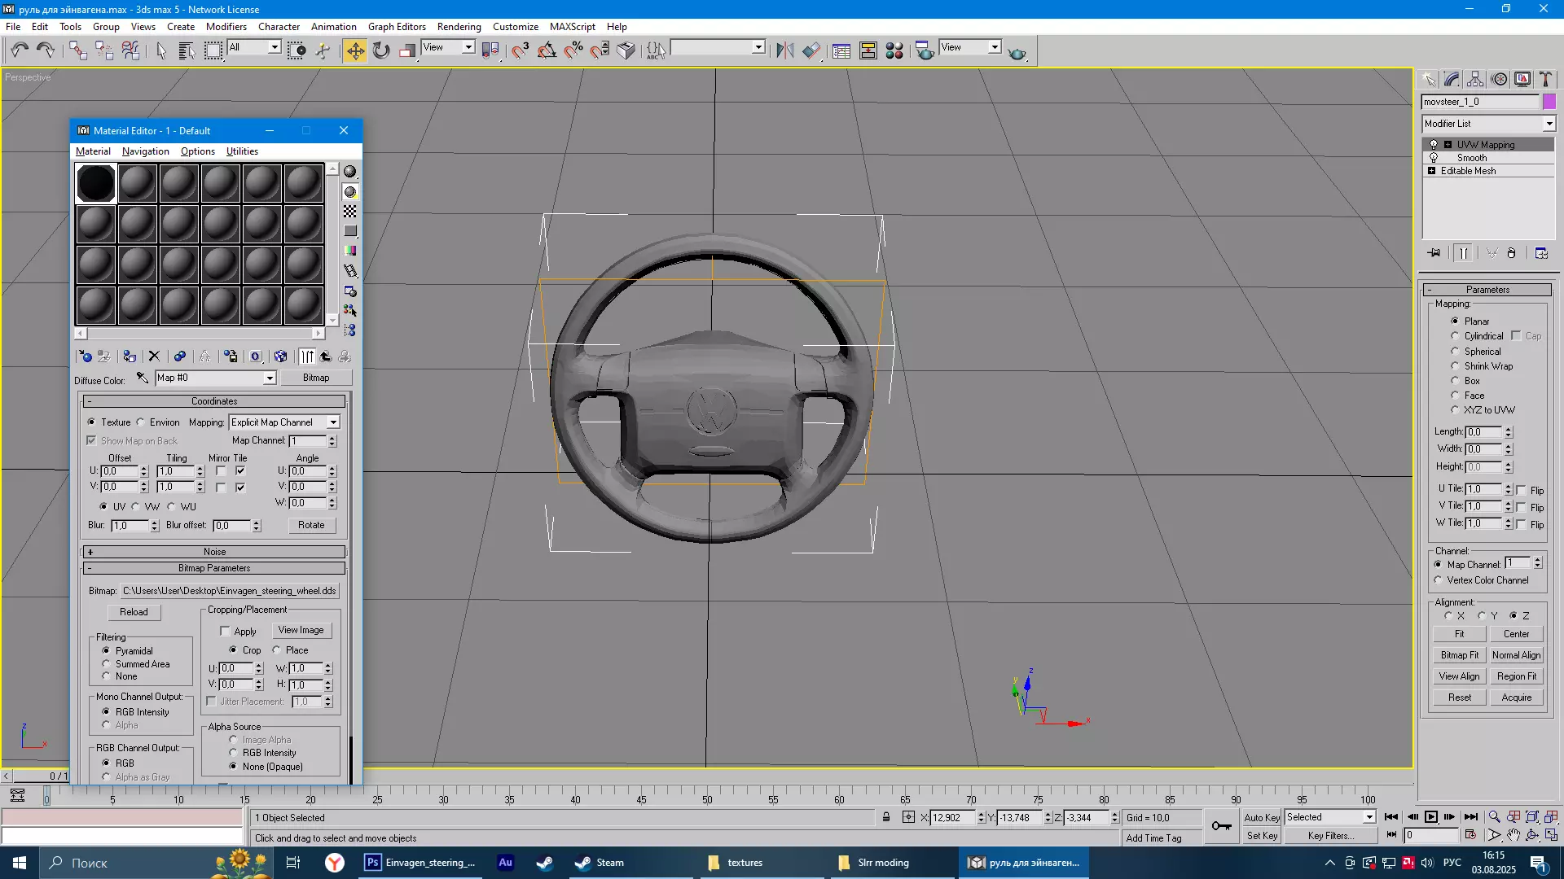Expand the Noise rollout

coord(214,552)
